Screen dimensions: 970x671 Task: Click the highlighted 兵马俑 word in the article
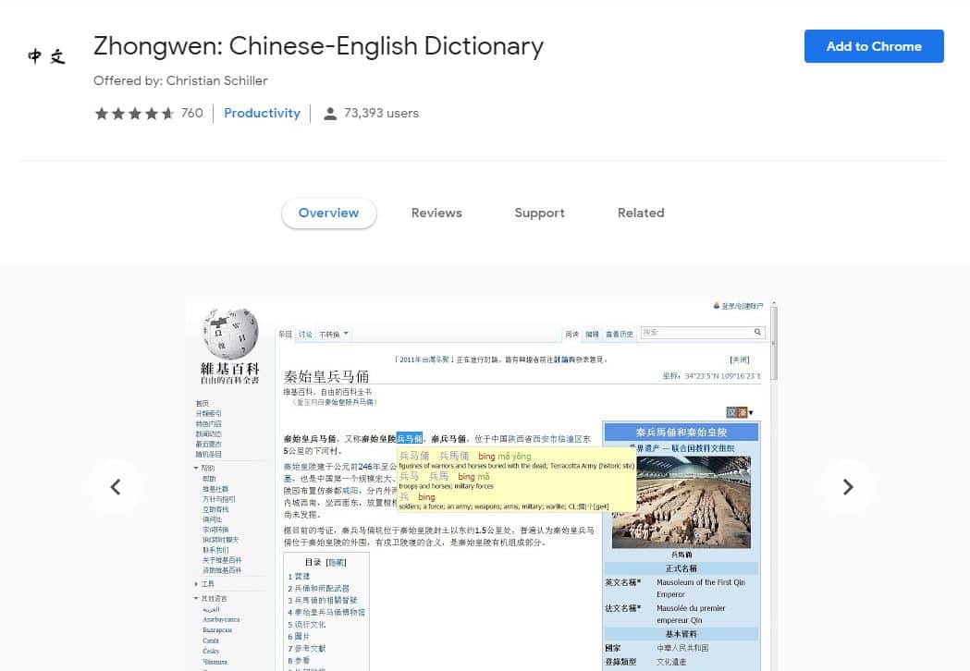pyautogui.click(x=410, y=438)
